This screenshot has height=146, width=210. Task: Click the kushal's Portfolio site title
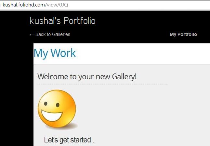[62, 21]
